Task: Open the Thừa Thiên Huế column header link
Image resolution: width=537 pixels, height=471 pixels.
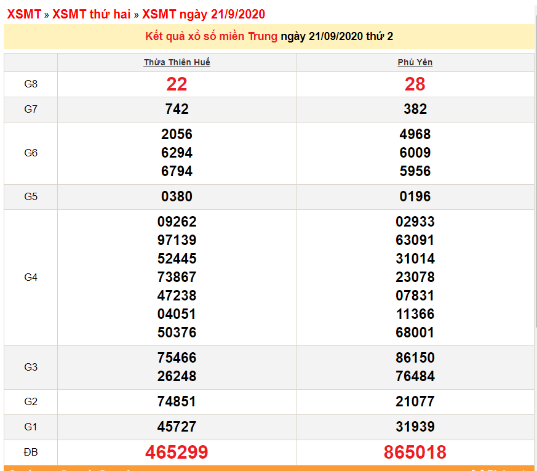Action: click(x=177, y=62)
